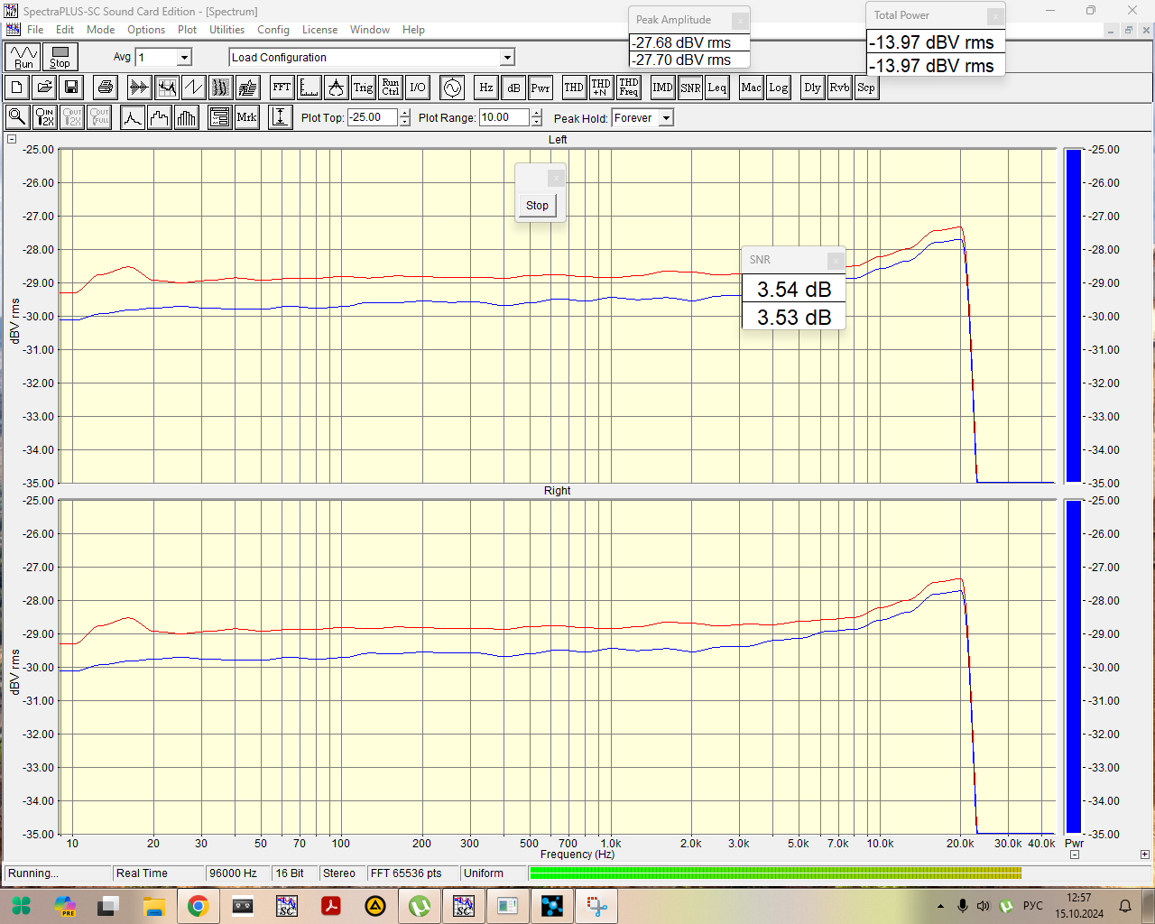Open the Peak Hold dropdown
Image resolution: width=1155 pixels, height=924 pixels.
click(666, 118)
